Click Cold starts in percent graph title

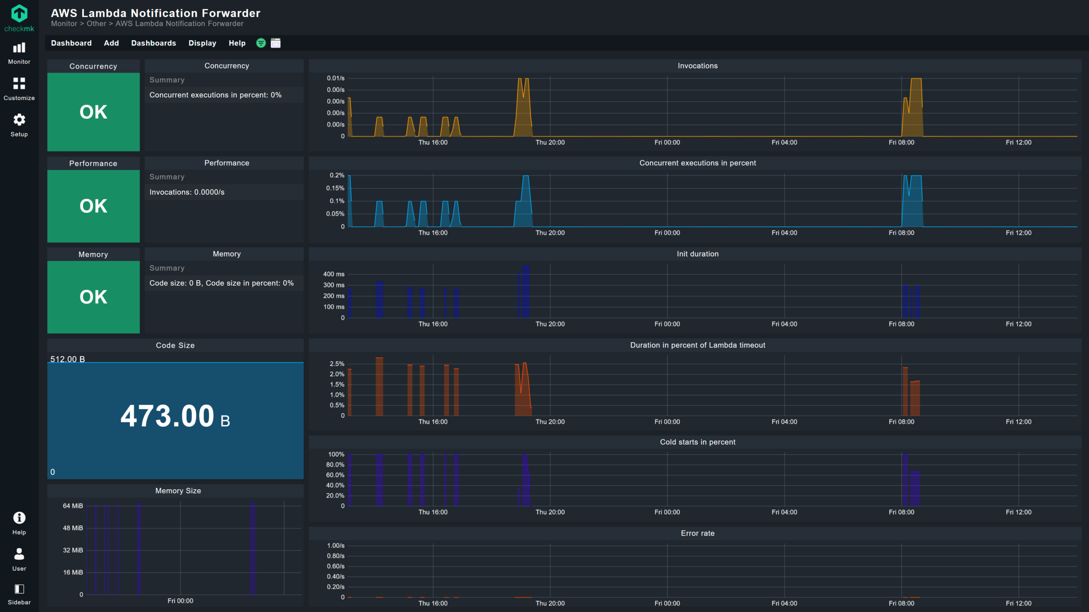click(698, 442)
